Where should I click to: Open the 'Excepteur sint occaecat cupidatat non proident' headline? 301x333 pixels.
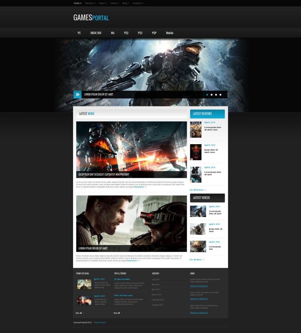(x=104, y=174)
